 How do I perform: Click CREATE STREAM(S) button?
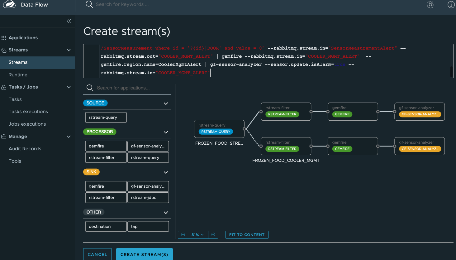click(144, 254)
